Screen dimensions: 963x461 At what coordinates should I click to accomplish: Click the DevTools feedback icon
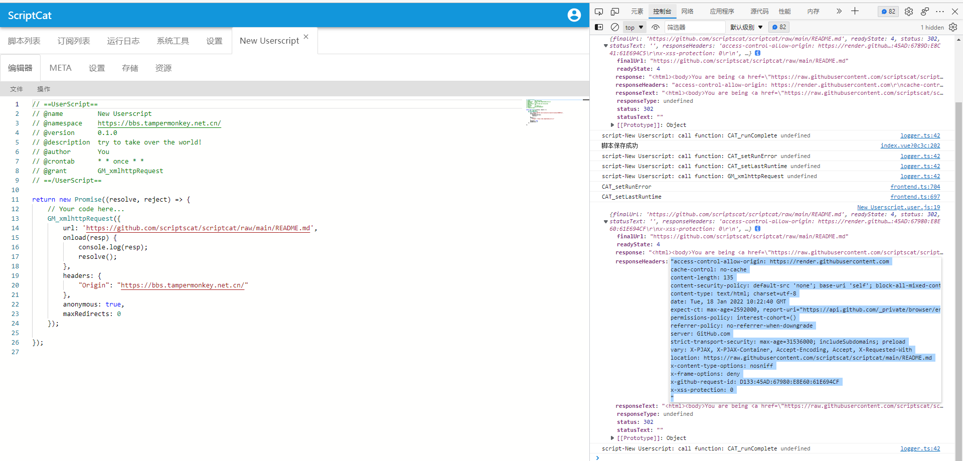tap(925, 12)
